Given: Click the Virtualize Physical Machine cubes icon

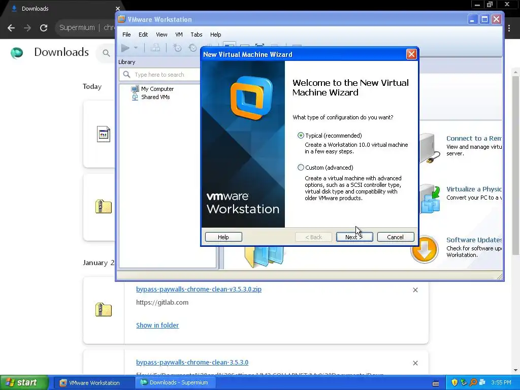Looking at the screenshot, I should tap(430, 199).
